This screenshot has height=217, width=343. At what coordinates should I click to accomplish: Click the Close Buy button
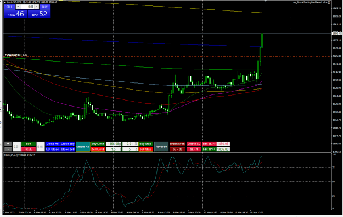pyautogui.click(x=68, y=144)
